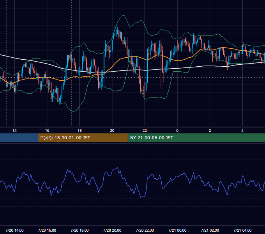Click the 7/20 18:00 time label
This screenshot has width=265, height=234.
tap(79, 230)
